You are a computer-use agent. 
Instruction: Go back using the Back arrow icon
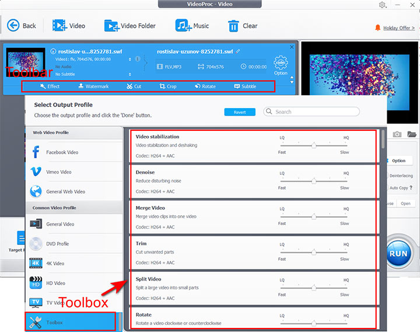point(13,26)
